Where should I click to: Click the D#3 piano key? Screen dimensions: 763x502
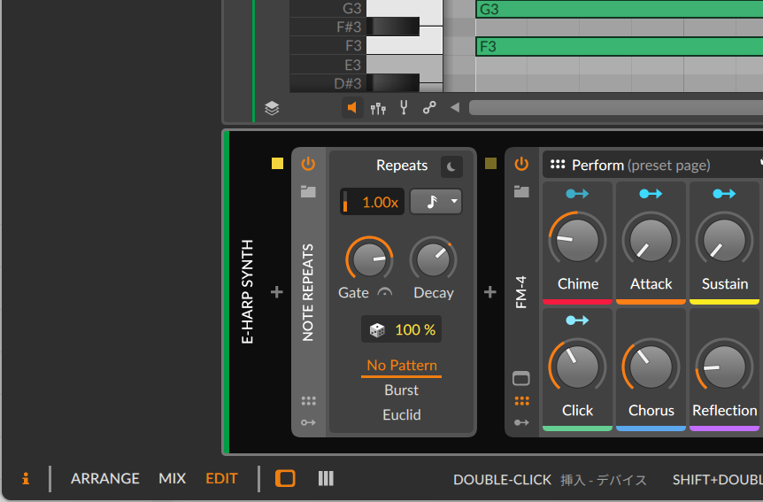coord(393,82)
